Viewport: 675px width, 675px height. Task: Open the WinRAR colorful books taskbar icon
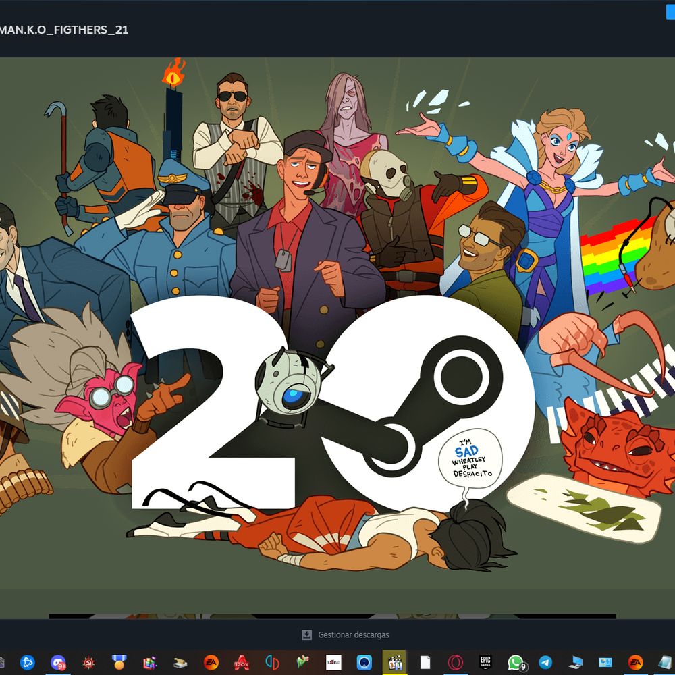coord(150,662)
